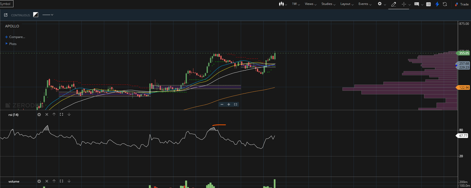Click the Trade button
This screenshot has width=471, height=188.
(x=461, y=4)
